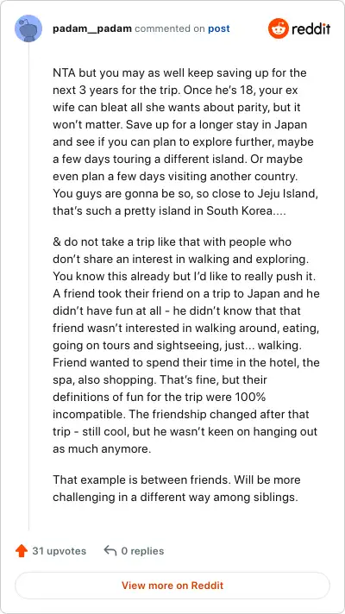
Task: Collapse thread via the vertical gray line
Action: (x=28, y=285)
